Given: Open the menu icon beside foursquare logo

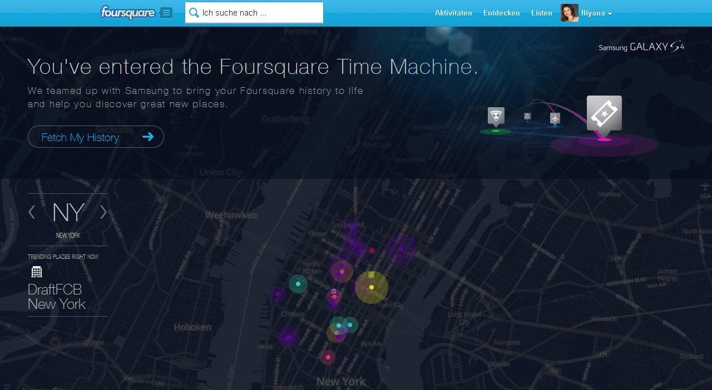Looking at the screenshot, I should (x=166, y=12).
